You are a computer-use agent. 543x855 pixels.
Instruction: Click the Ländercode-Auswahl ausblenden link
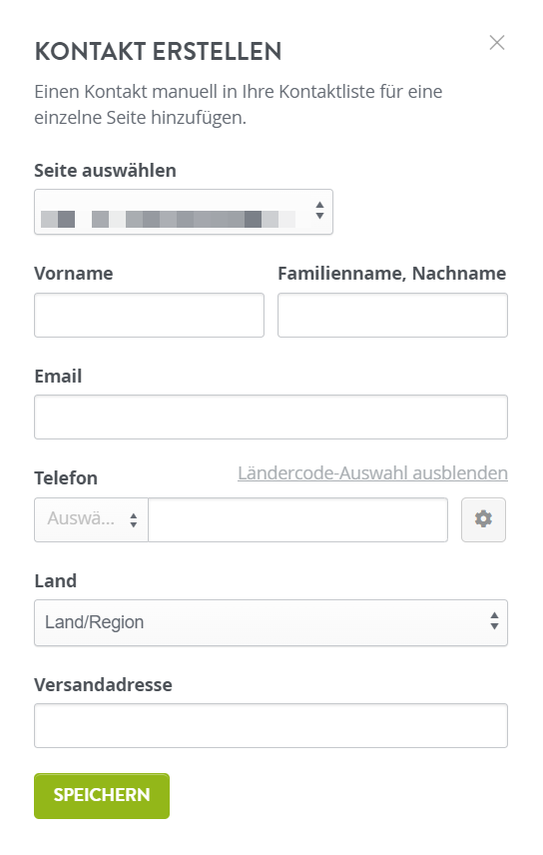click(373, 473)
